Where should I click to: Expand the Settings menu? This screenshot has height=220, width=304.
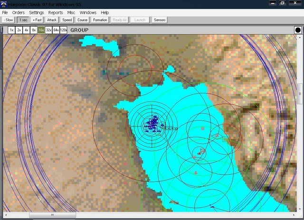pyautogui.click(x=36, y=12)
